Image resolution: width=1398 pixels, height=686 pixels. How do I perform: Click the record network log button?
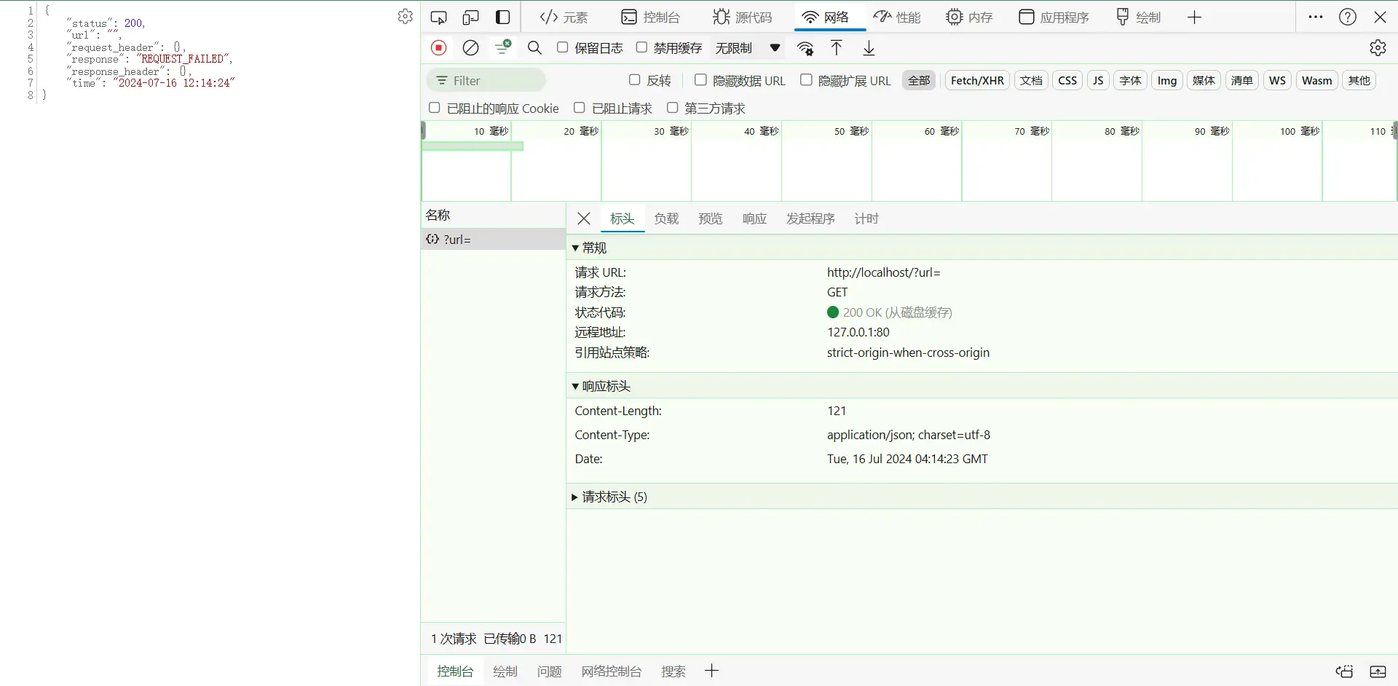[x=438, y=48]
